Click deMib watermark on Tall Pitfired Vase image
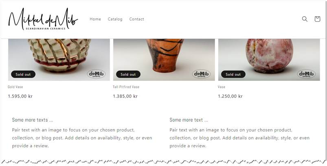This screenshot has width=327, height=166. (201, 74)
